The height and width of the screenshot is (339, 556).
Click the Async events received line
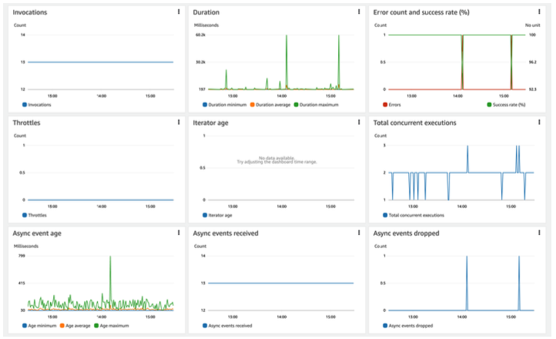(x=281, y=283)
